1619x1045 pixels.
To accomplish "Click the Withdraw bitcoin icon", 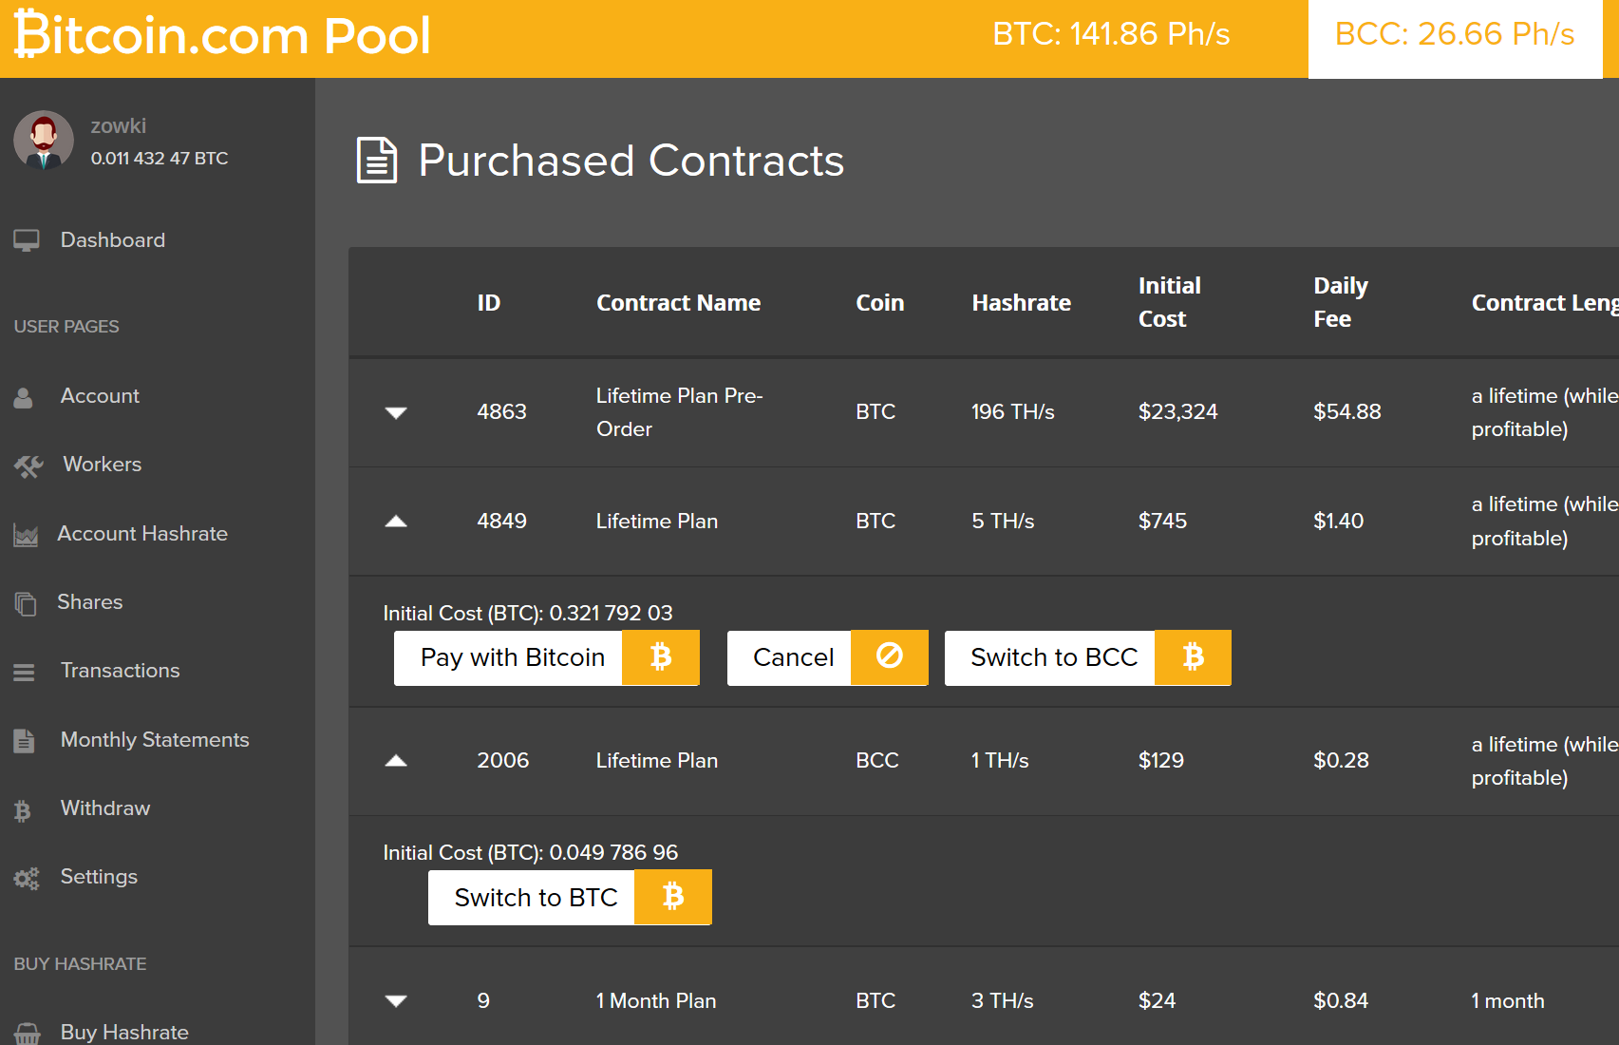I will (23, 810).
